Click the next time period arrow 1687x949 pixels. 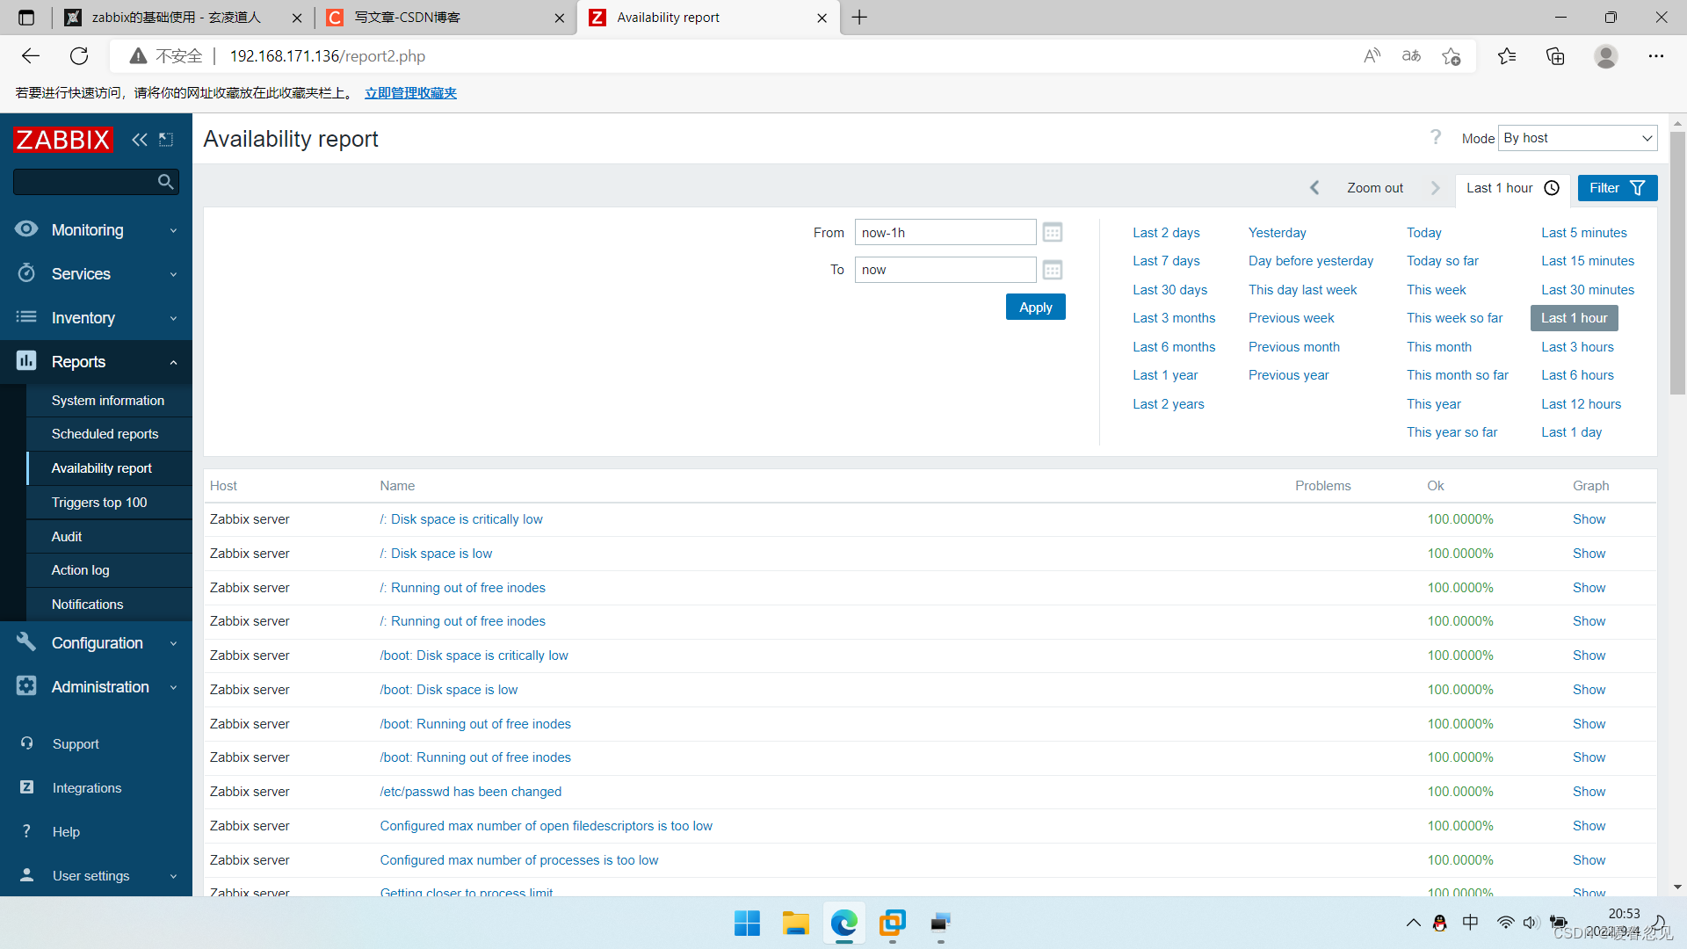(x=1436, y=188)
